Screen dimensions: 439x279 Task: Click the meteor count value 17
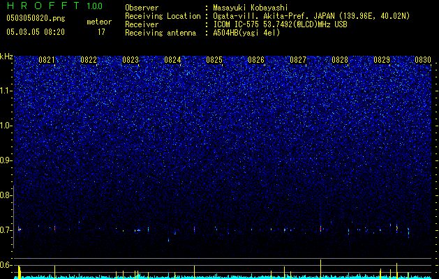101,32
